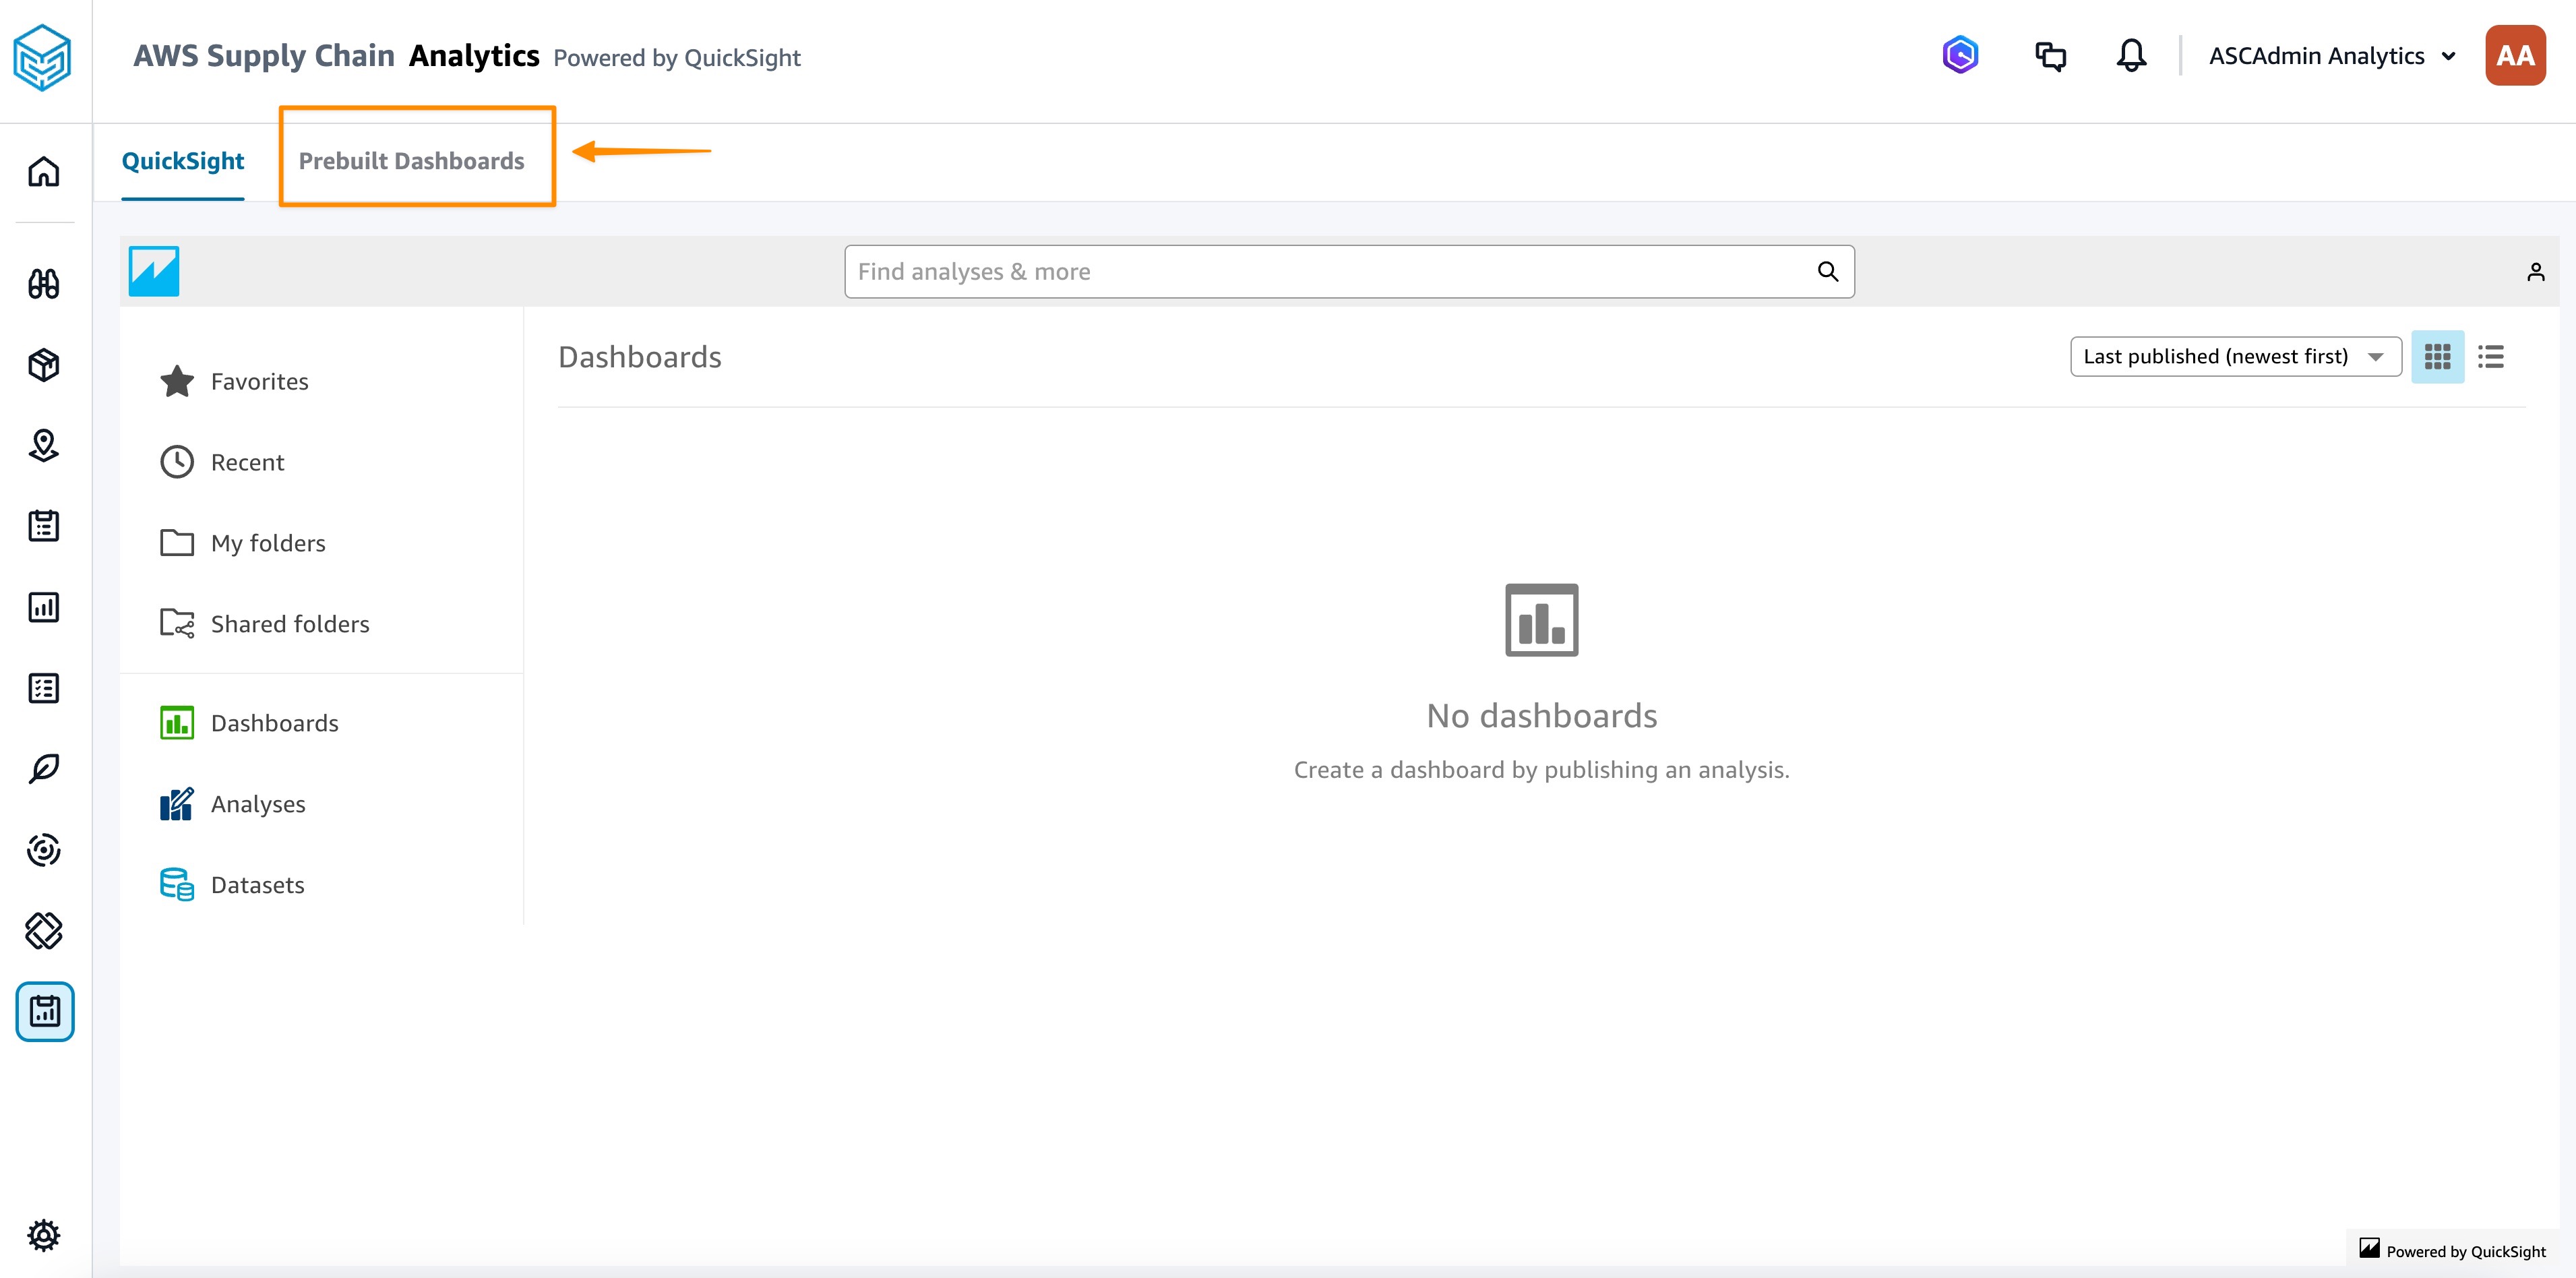
Task: Open the notifications bell
Action: click(x=2131, y=55)
